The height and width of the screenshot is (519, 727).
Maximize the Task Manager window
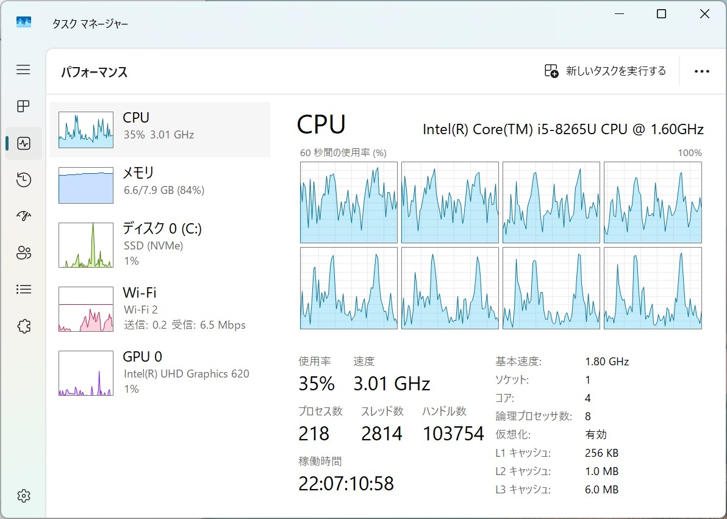(x=661, y=14)
